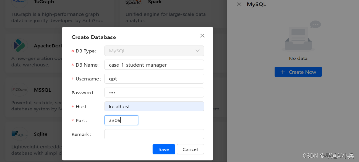Viewport: 359px width, 162px height.
Task: Save the new database connection
Action: 164,149
